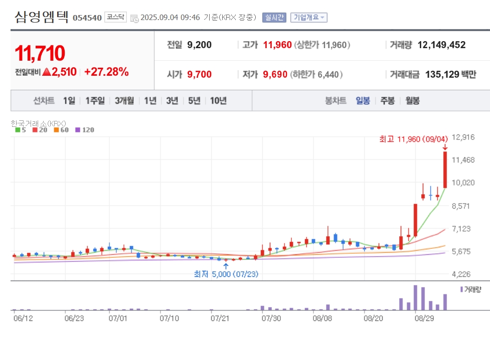Screen dimensions: 490x339
Task: Show the 3년 line chart
Action: (172, 101)
